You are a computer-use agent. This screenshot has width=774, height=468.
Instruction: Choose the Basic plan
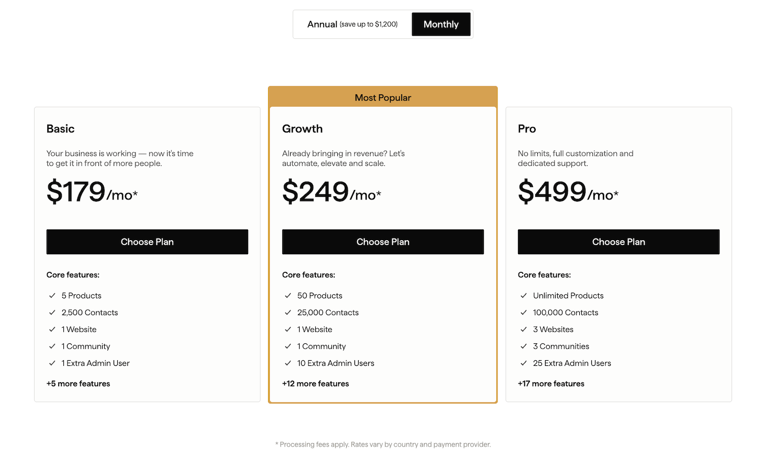click(147, 242)
